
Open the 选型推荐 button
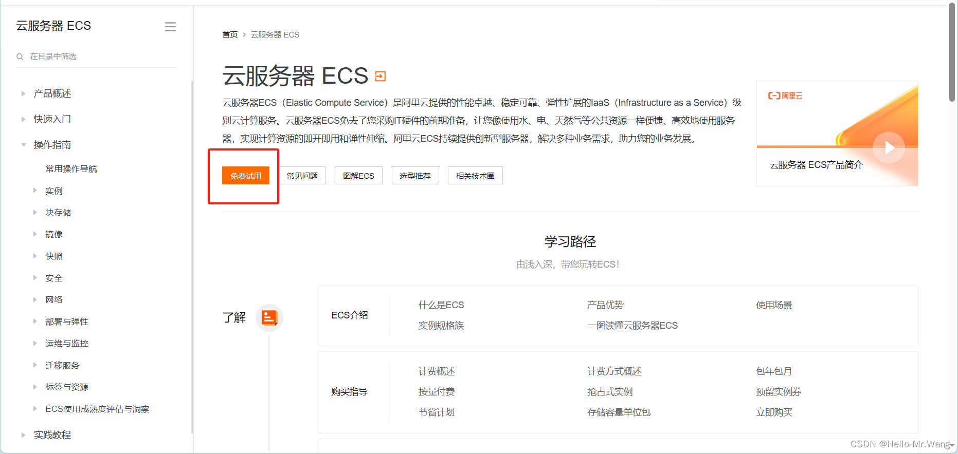click(x=415, y=176)
